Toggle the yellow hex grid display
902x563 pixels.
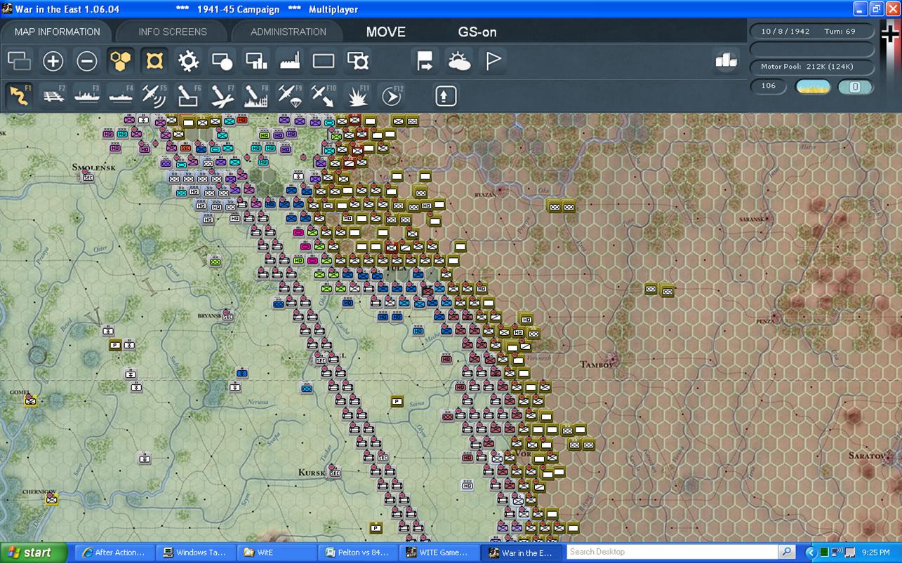point(121,62)
